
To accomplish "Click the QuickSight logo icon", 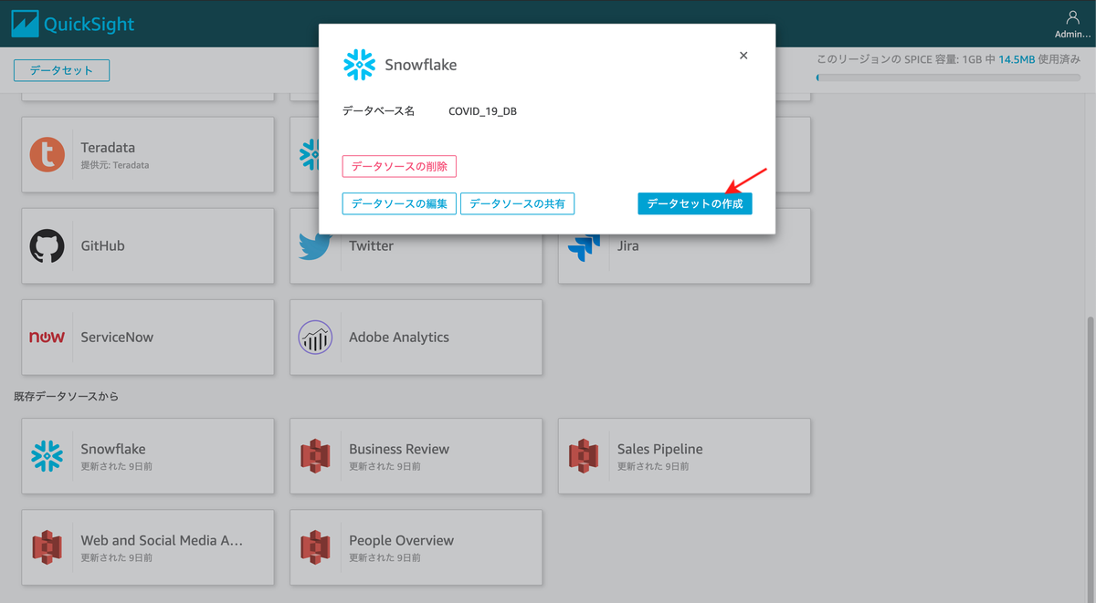I will point(26,24).
